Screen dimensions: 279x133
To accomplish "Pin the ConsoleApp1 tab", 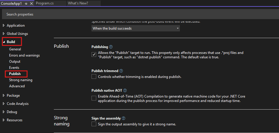I will tap(26, 3).
